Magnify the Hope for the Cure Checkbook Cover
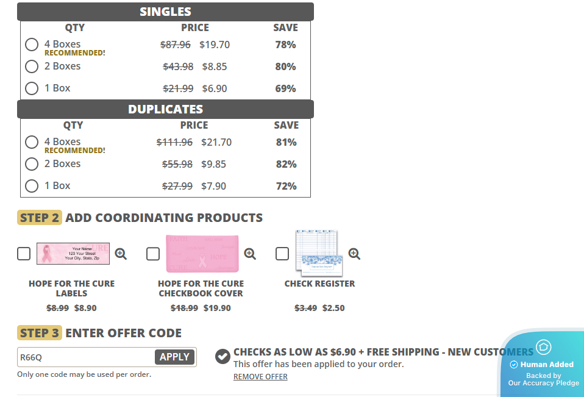This screenshot has height=397, width=584. tap(250, 254)
